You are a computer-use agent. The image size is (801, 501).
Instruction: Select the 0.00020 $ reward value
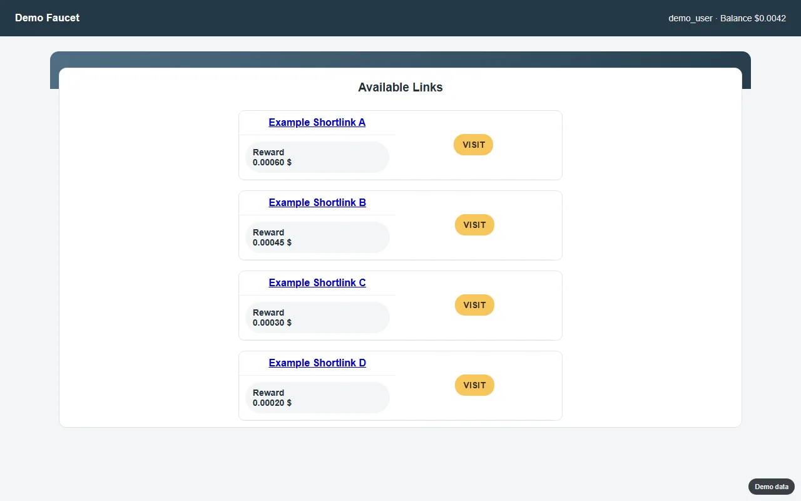272,403
